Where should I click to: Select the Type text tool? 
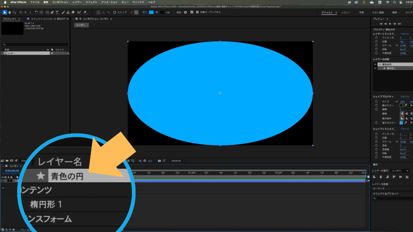point(57,12)
